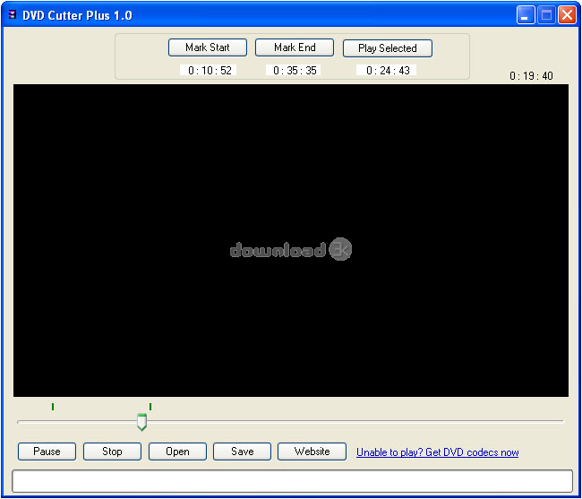Play the selected clip segment
582x499 pixels.
pyautogui.click(x=388, y=48)
